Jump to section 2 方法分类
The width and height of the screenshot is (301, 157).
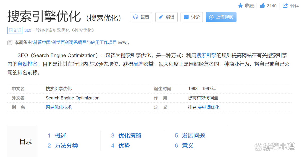(x=66, y=146)
